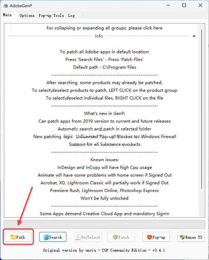Select 'Acrobat, XD, Lightroom Classic will partially work' line

pos(104,183)
